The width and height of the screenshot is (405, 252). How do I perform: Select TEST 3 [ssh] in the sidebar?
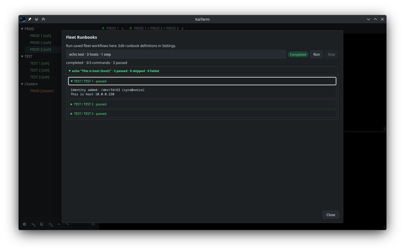click(40, 77)
